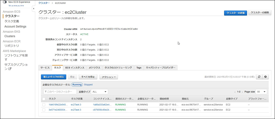
Task: Switch to the メトリクス tab
Action: [x=94, y=68]
